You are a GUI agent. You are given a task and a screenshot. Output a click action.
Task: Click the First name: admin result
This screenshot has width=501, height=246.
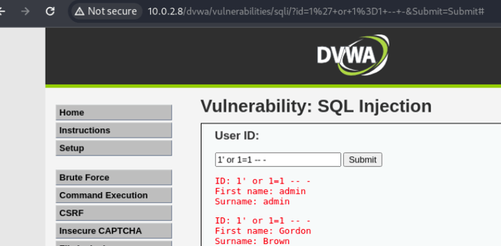[x=260, y=191]
